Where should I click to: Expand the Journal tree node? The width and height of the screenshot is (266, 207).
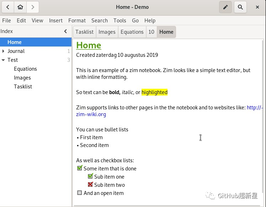point(3,51)
